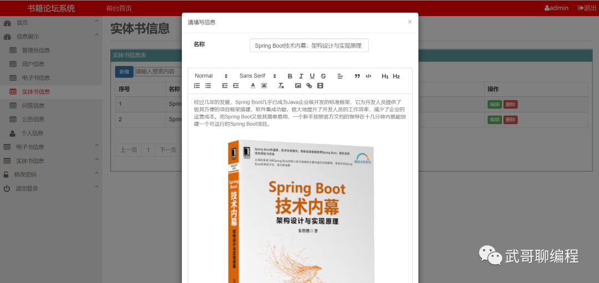Click the book cover image in editor
Screen dimensions: 599x283
(300, 211)
